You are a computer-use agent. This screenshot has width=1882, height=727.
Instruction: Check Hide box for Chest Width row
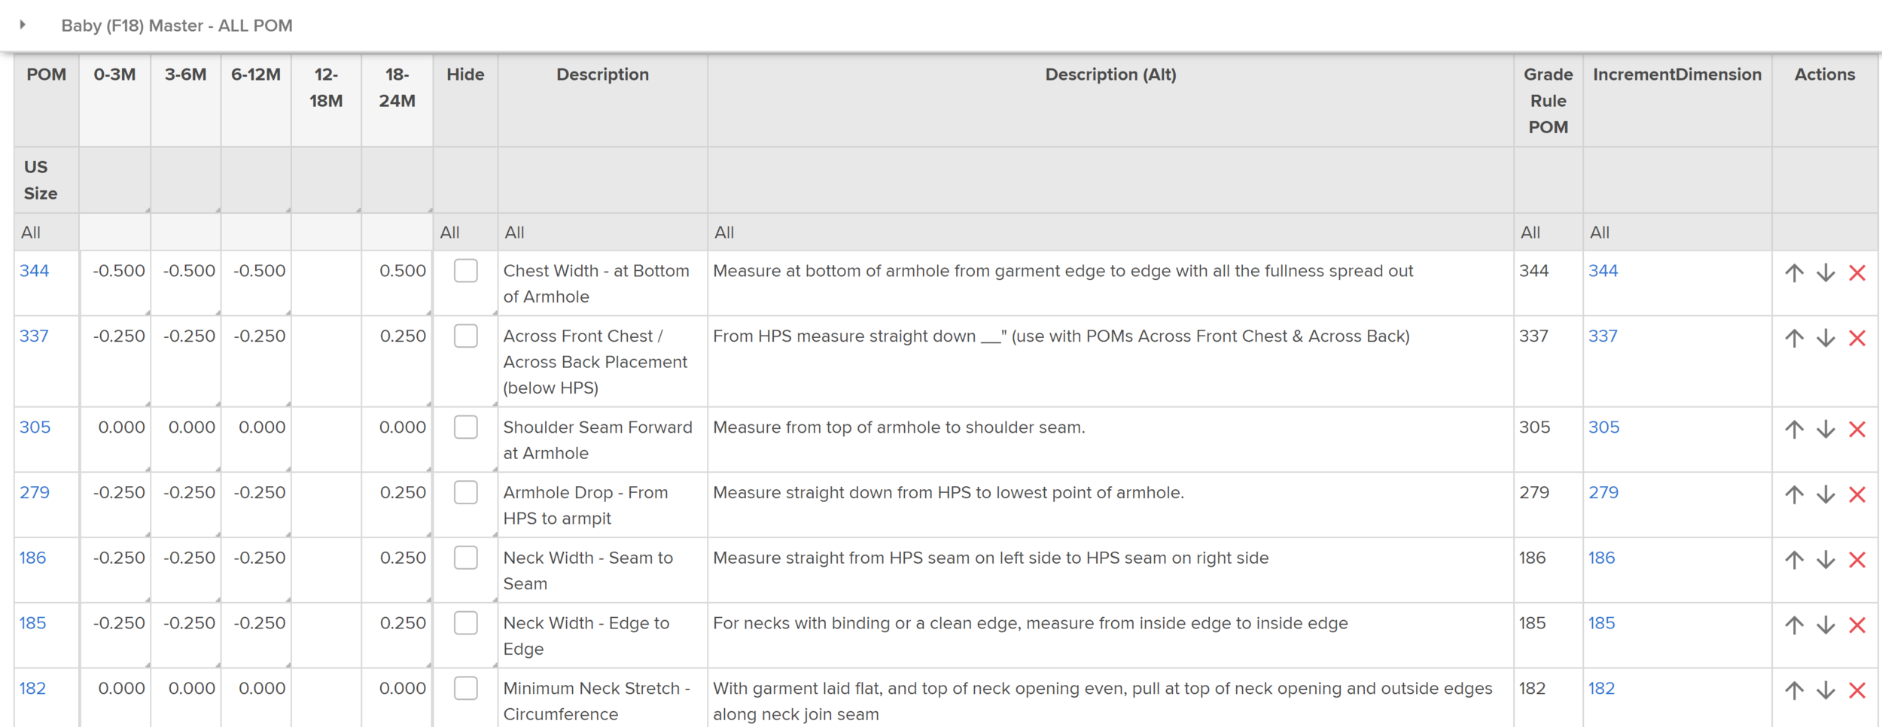pyautogui.click(x=466, y=271)
